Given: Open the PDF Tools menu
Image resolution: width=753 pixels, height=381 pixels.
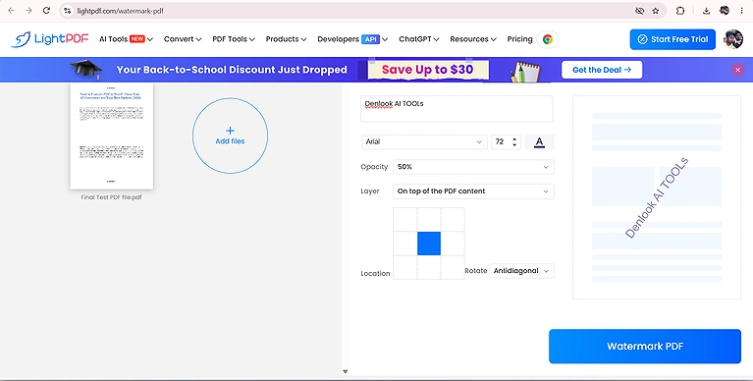Looking at the screenshot, I should coord(234,39).
